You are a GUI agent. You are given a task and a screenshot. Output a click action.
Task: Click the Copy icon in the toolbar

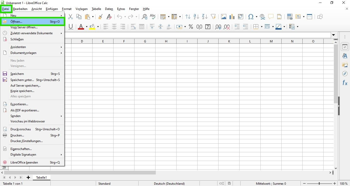pyautogui.click(x=79, y=17)
